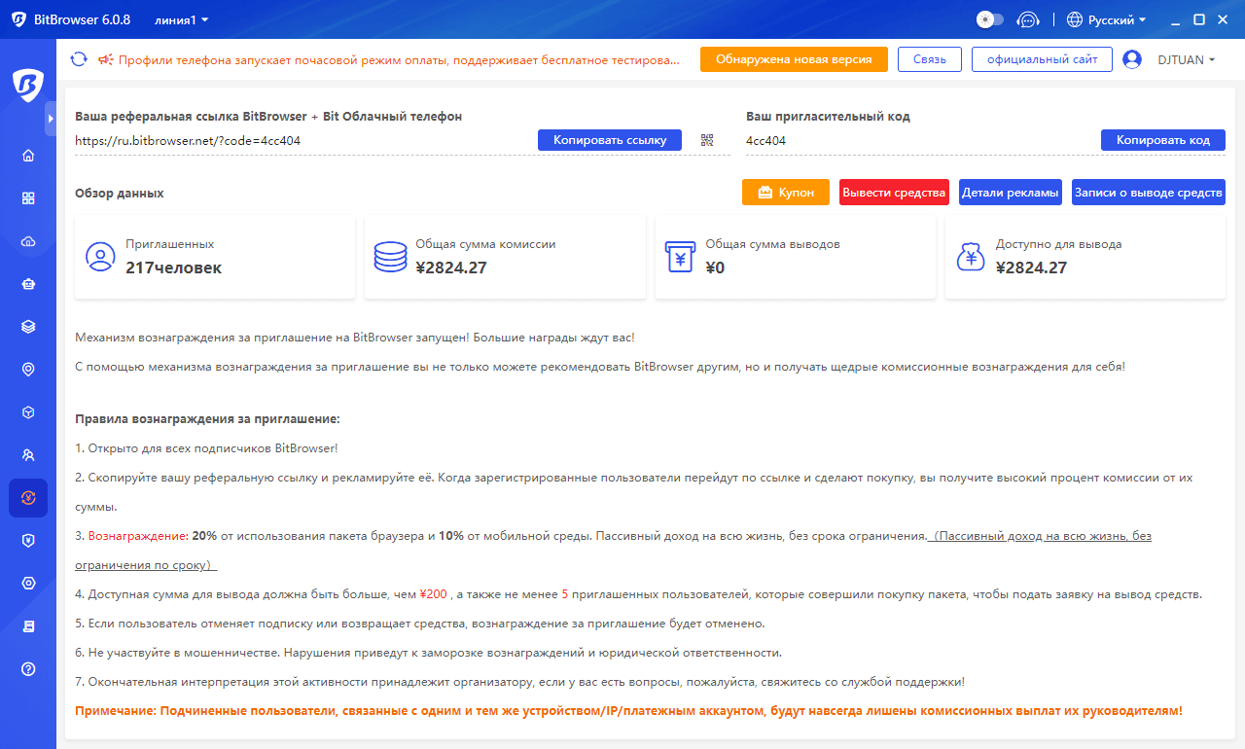Viewport: 1245px width, 749px height.
Task: Open the Купон coupon button
Action: 786,193
